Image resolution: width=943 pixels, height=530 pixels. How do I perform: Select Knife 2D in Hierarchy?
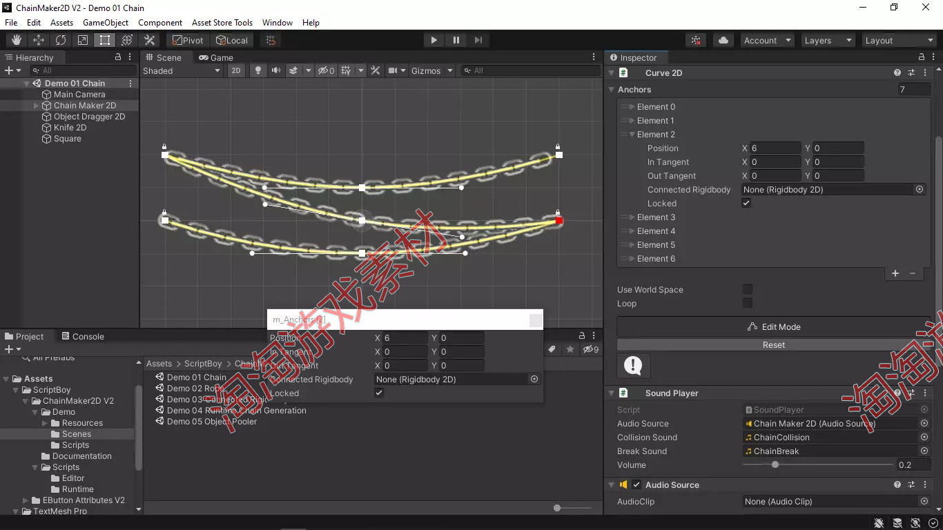(x=70, y=128)
